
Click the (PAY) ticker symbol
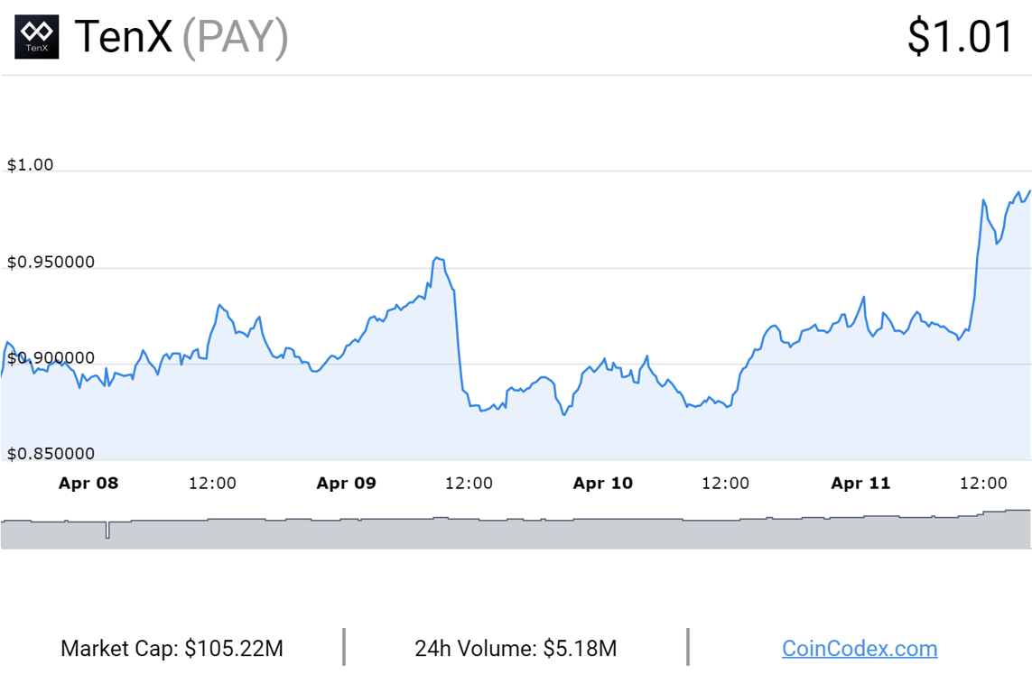[x=236, y=37]
